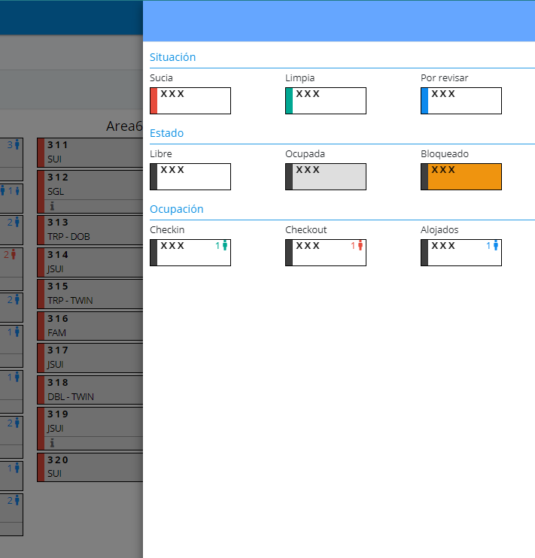Click the blue Alojados person icon
The image size is (535, 558).
pyautogui.click(x=495, y=246)
